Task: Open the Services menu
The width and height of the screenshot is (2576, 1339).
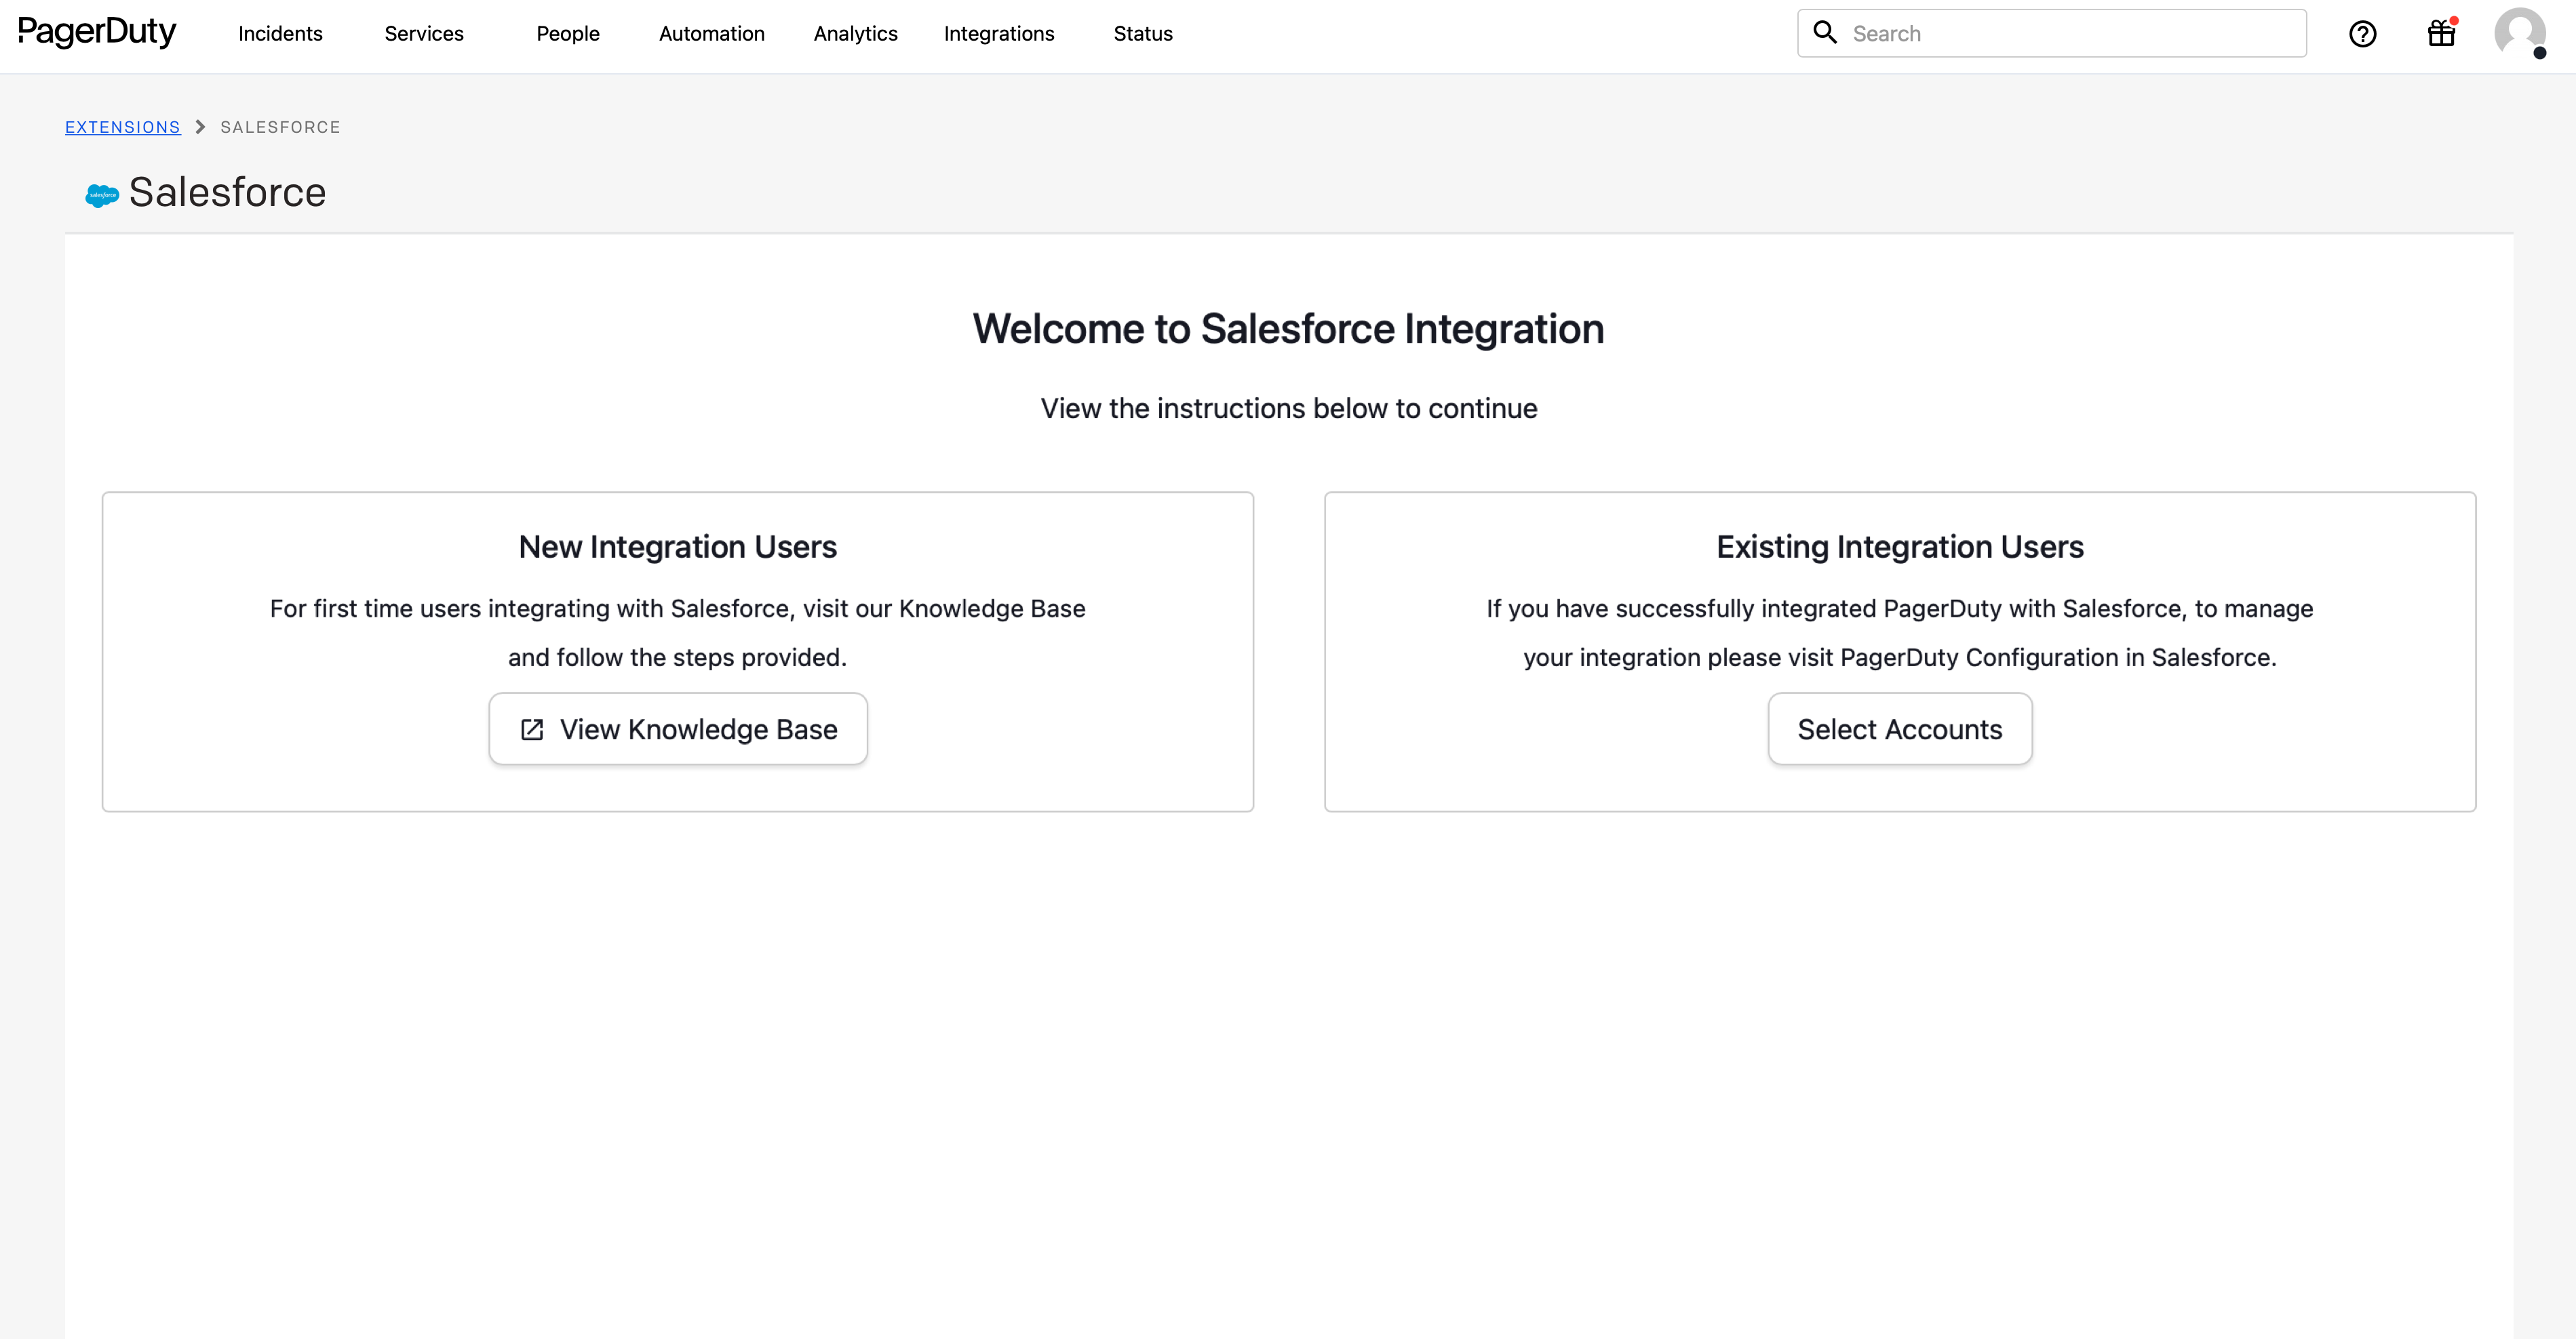Action: (x=424, y=34)
